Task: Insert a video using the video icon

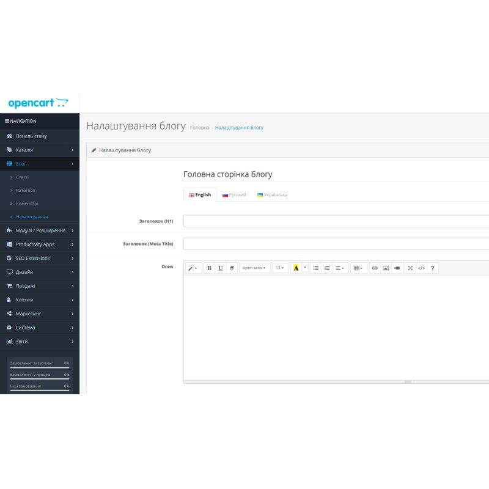Action: 397,268
